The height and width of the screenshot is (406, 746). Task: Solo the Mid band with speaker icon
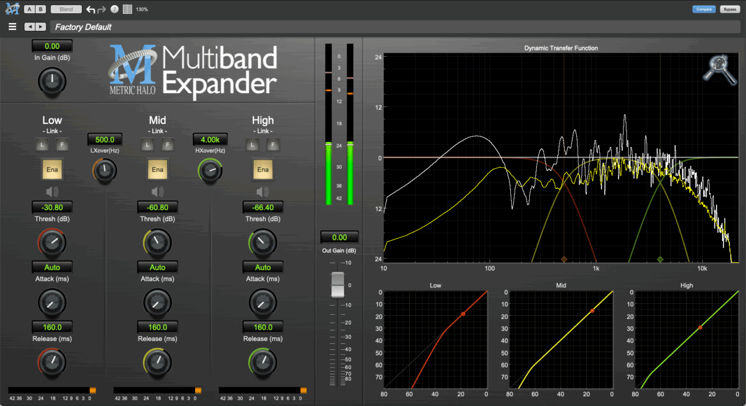click(157, 192)
